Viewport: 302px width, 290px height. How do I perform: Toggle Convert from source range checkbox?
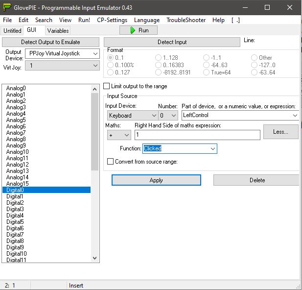pos(111,162)
